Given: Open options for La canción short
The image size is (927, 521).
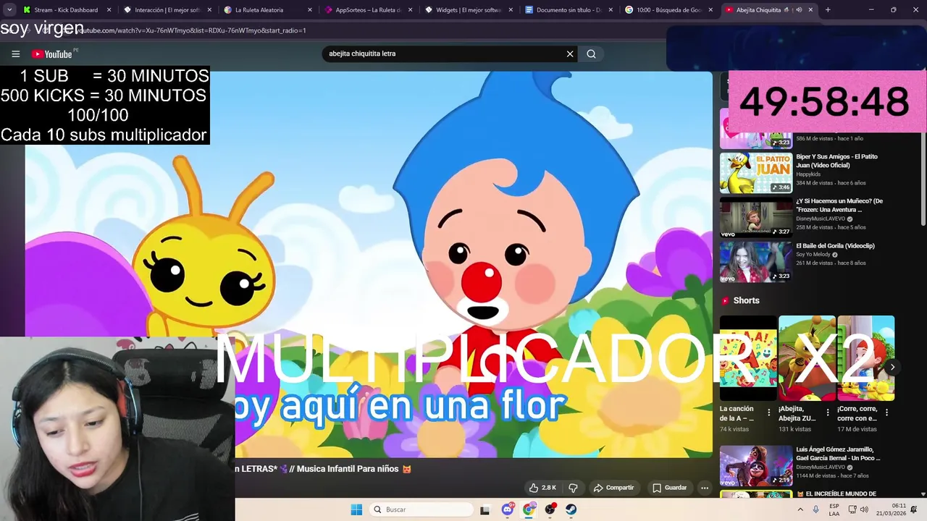Looking at the screenshot, I should click(768, 412).
